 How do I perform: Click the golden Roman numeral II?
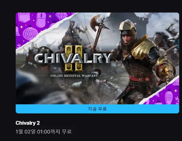(74, 58)
